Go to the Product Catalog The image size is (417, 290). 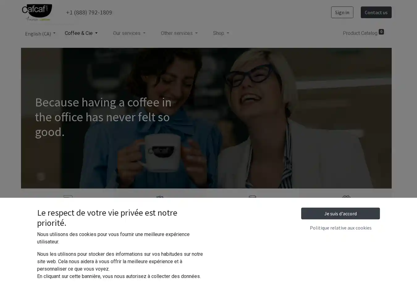tap(360, 33)
